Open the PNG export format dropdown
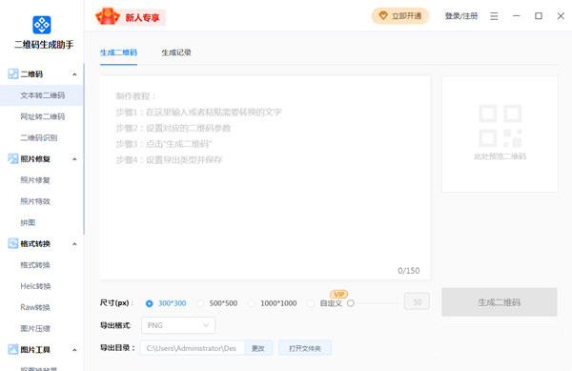Viewport: 572px width, 371px height. [x=178, y=325]
